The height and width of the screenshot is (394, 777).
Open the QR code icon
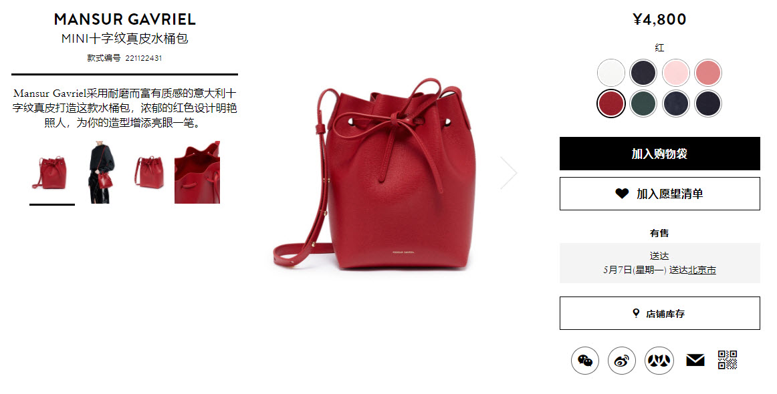tap(728, 360)
